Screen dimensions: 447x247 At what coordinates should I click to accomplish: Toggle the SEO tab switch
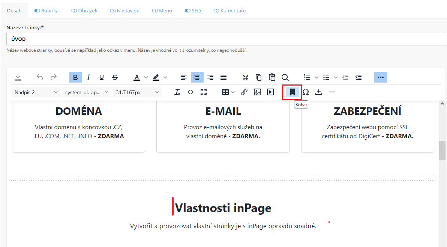click(x=187, y=11)
